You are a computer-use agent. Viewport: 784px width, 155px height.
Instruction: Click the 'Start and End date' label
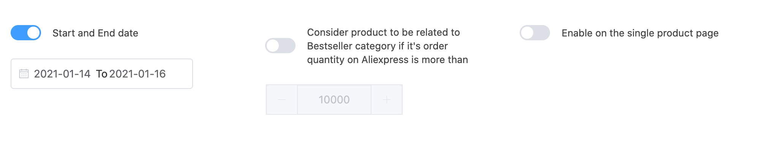click(x=95, y=33)
